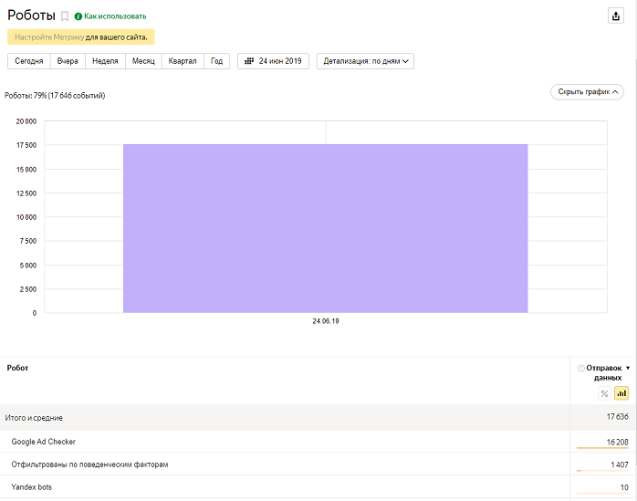Click the sort arrow next to Отправок данных
Screen dimensions: 637x501
(628, 368)
